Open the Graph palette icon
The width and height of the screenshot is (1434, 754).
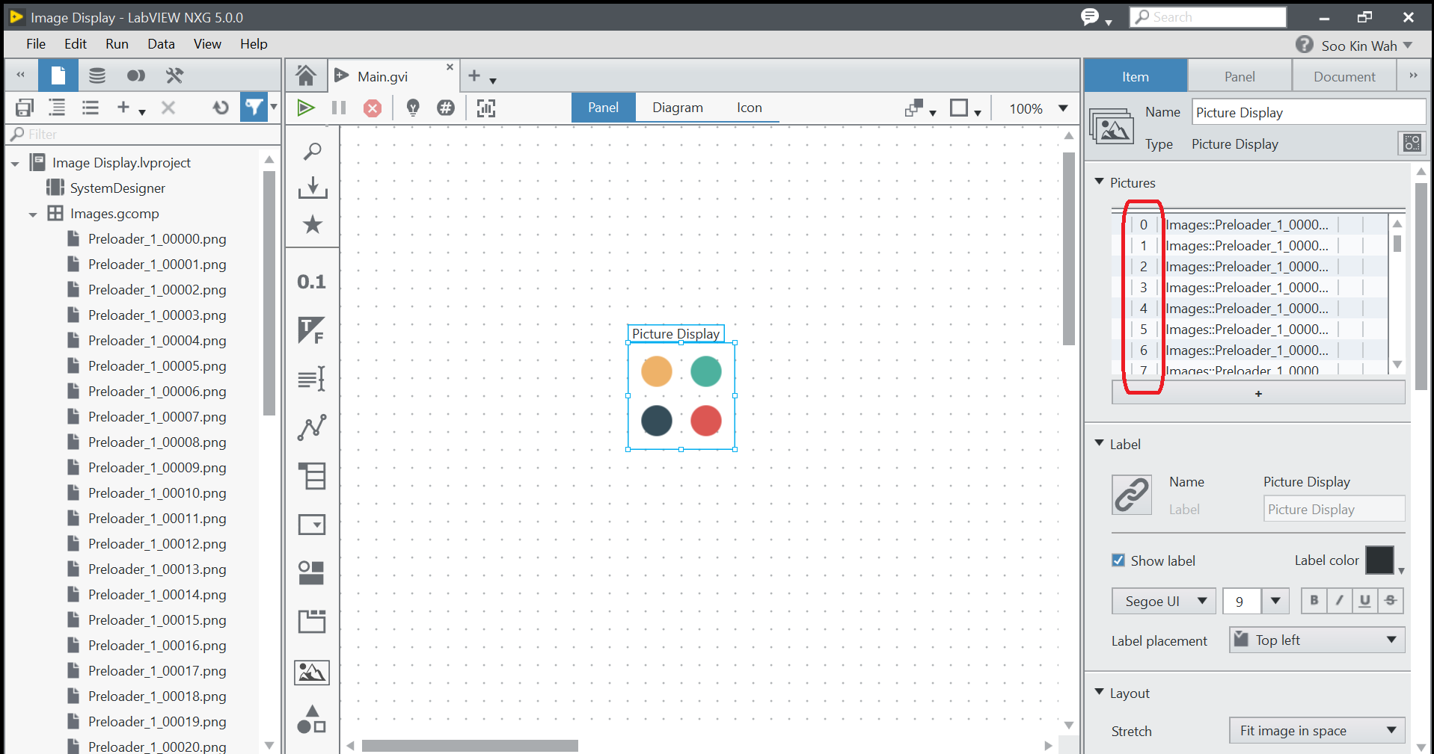point(311,427)
